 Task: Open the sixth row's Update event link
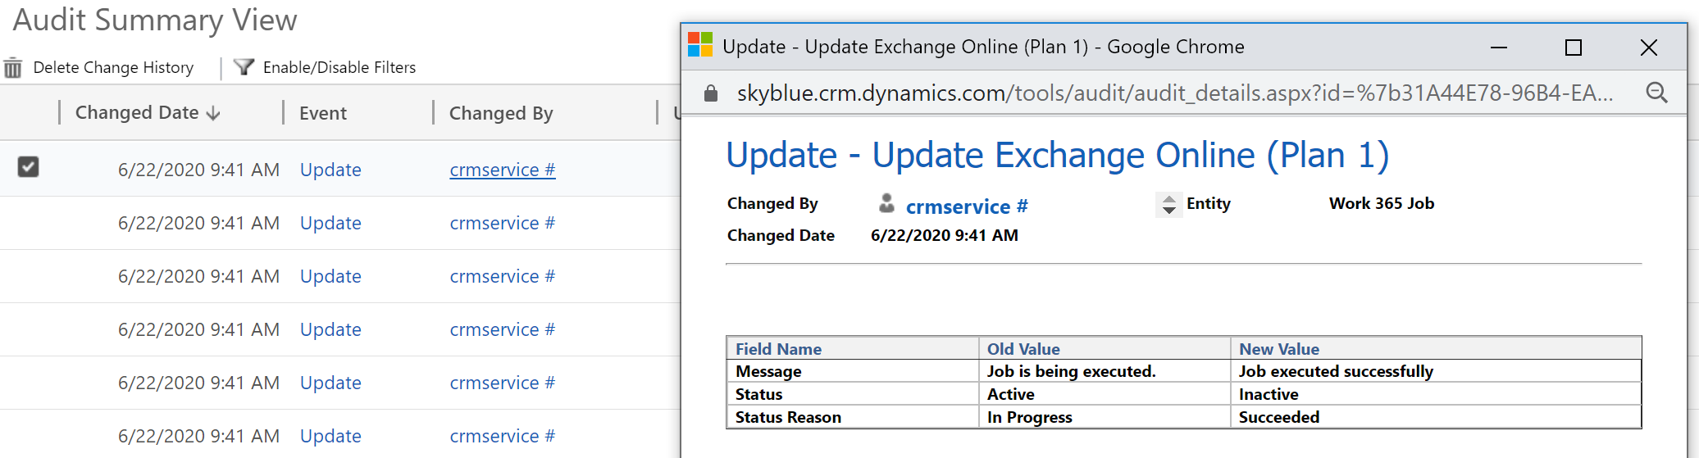coord(330,436)
